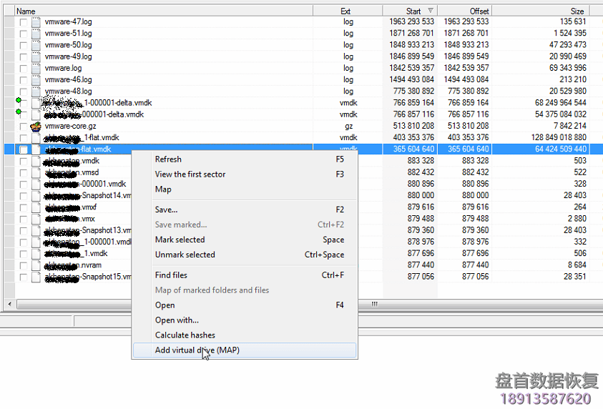The height and width of the screenshot is (409, 603).
Task: Choose Find files from the menu
Action: coord(245,275)
